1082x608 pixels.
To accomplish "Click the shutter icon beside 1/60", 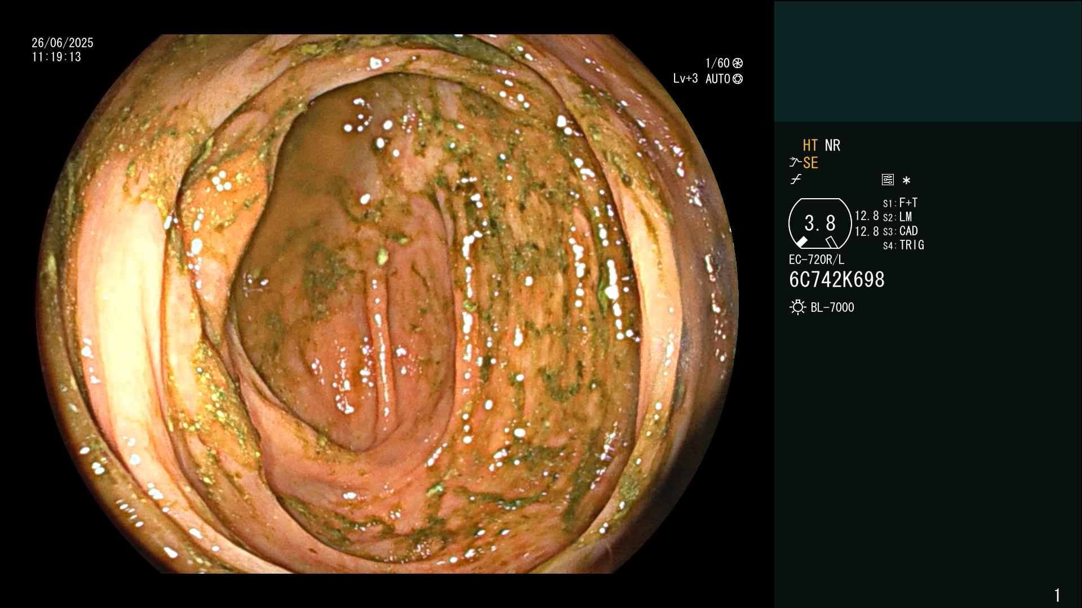I will click(738, 63).
